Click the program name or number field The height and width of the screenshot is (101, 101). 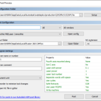pos(21,60)
